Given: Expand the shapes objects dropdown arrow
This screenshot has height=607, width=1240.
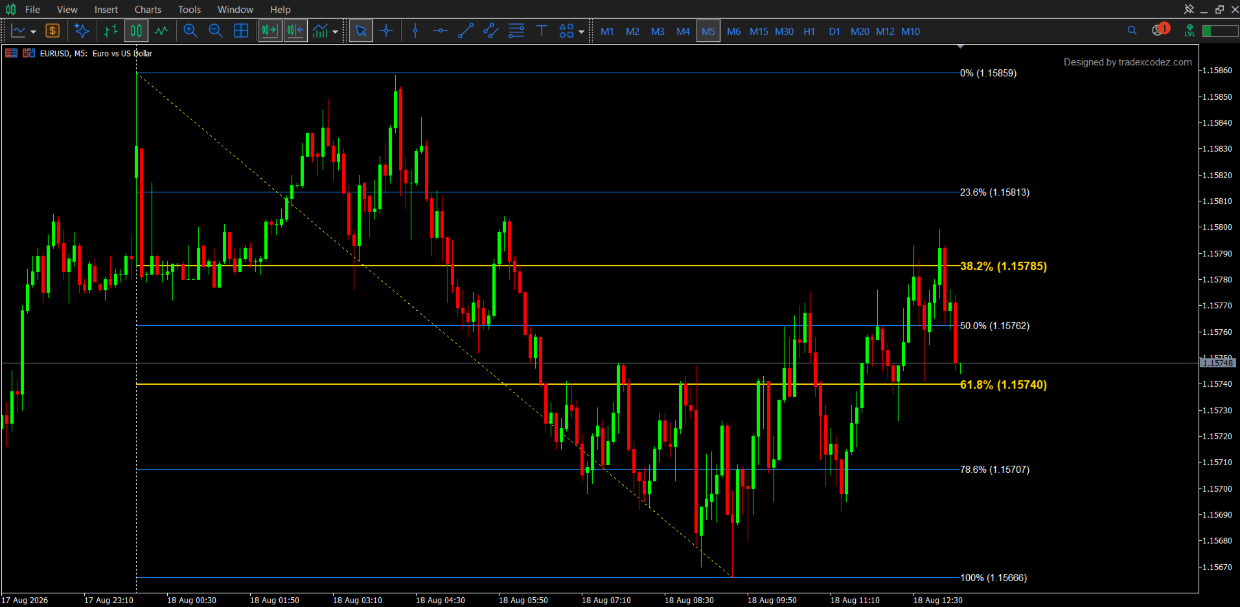Looking at the screenshot, I should tap(581, 32).
